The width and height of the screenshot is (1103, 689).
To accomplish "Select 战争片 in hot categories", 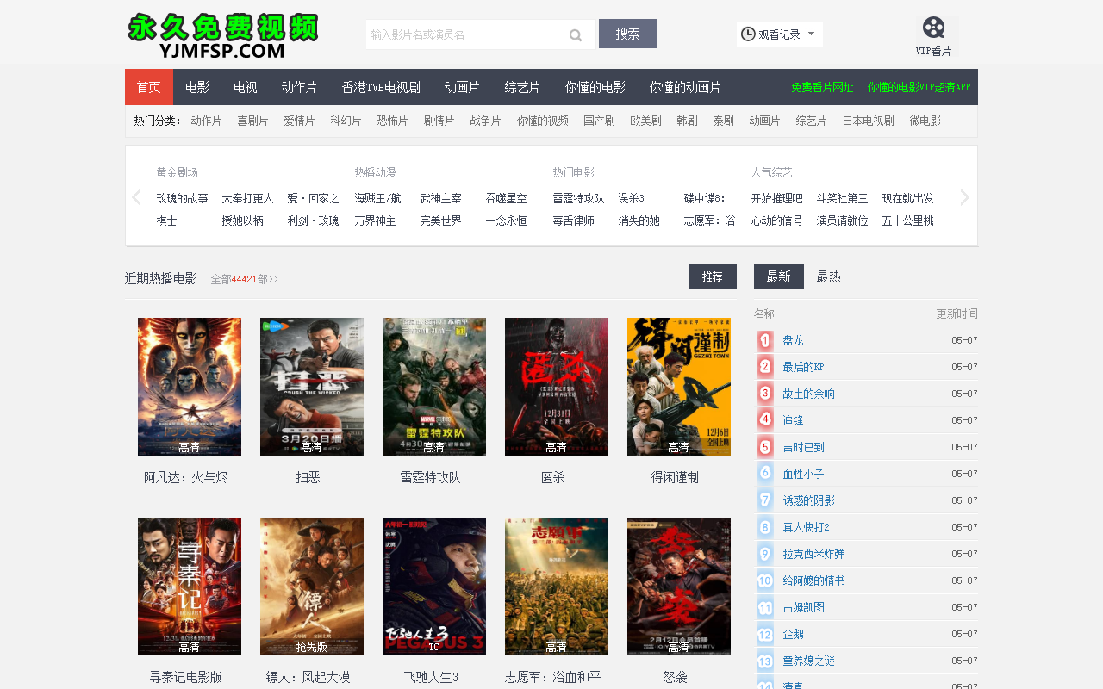I will click(x=486, y=121).
